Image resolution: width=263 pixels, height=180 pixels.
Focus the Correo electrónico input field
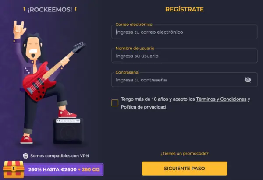[x=185, y=32]
